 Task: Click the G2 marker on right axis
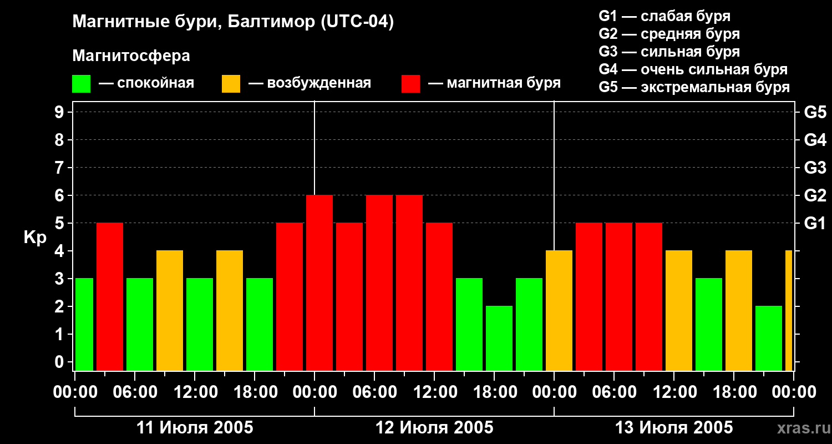point(815,195)
